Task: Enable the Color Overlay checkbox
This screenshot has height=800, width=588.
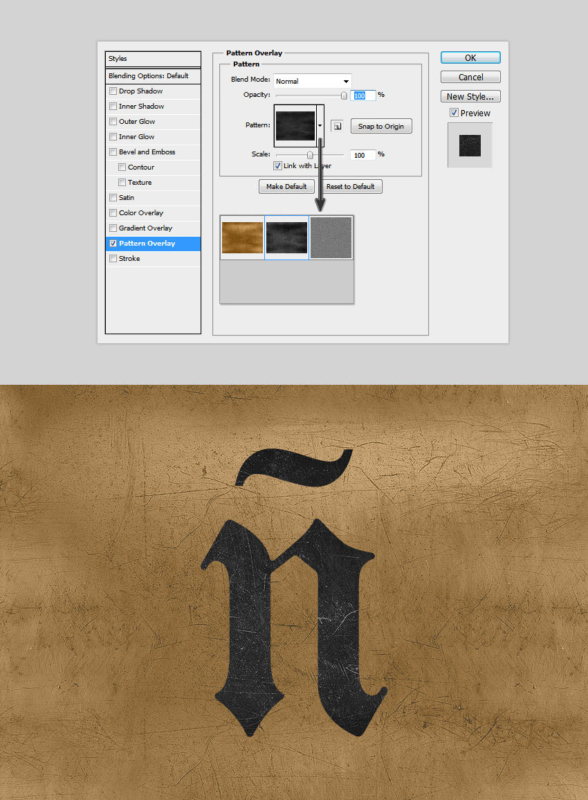Action: click(113, 213)
